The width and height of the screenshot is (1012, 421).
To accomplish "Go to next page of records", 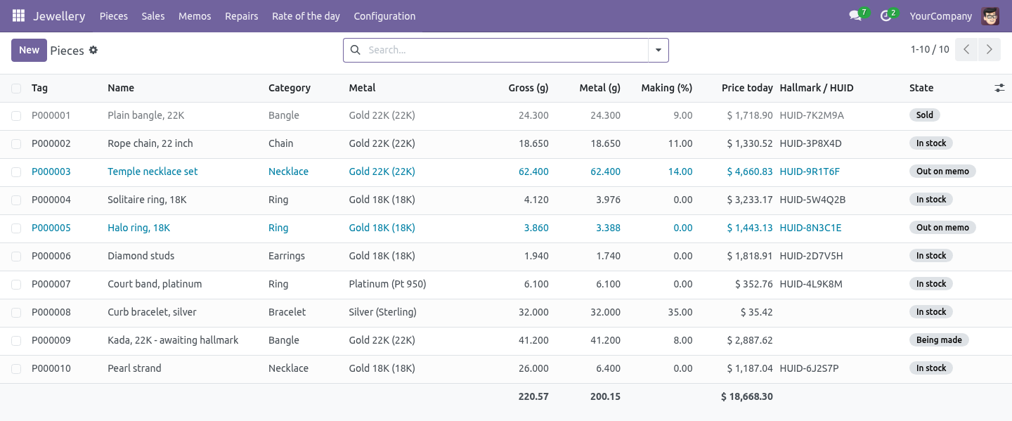I will 990,49.
